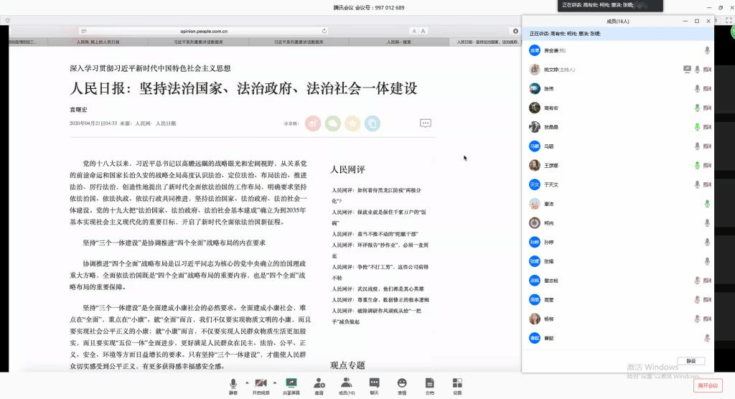This screenshot has width=735, height=399.
Task: Open the 文档 documents icon
Action: (429, 384)
